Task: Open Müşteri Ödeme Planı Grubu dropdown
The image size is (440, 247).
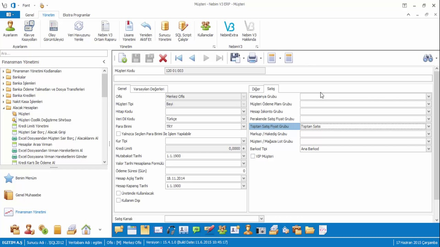Action: pos(429,104)
